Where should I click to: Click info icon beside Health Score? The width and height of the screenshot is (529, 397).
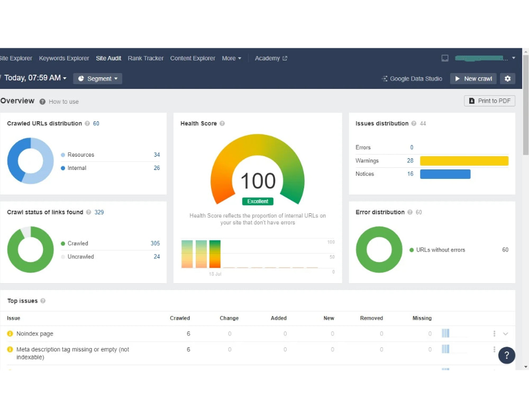[x=222, y=123]
